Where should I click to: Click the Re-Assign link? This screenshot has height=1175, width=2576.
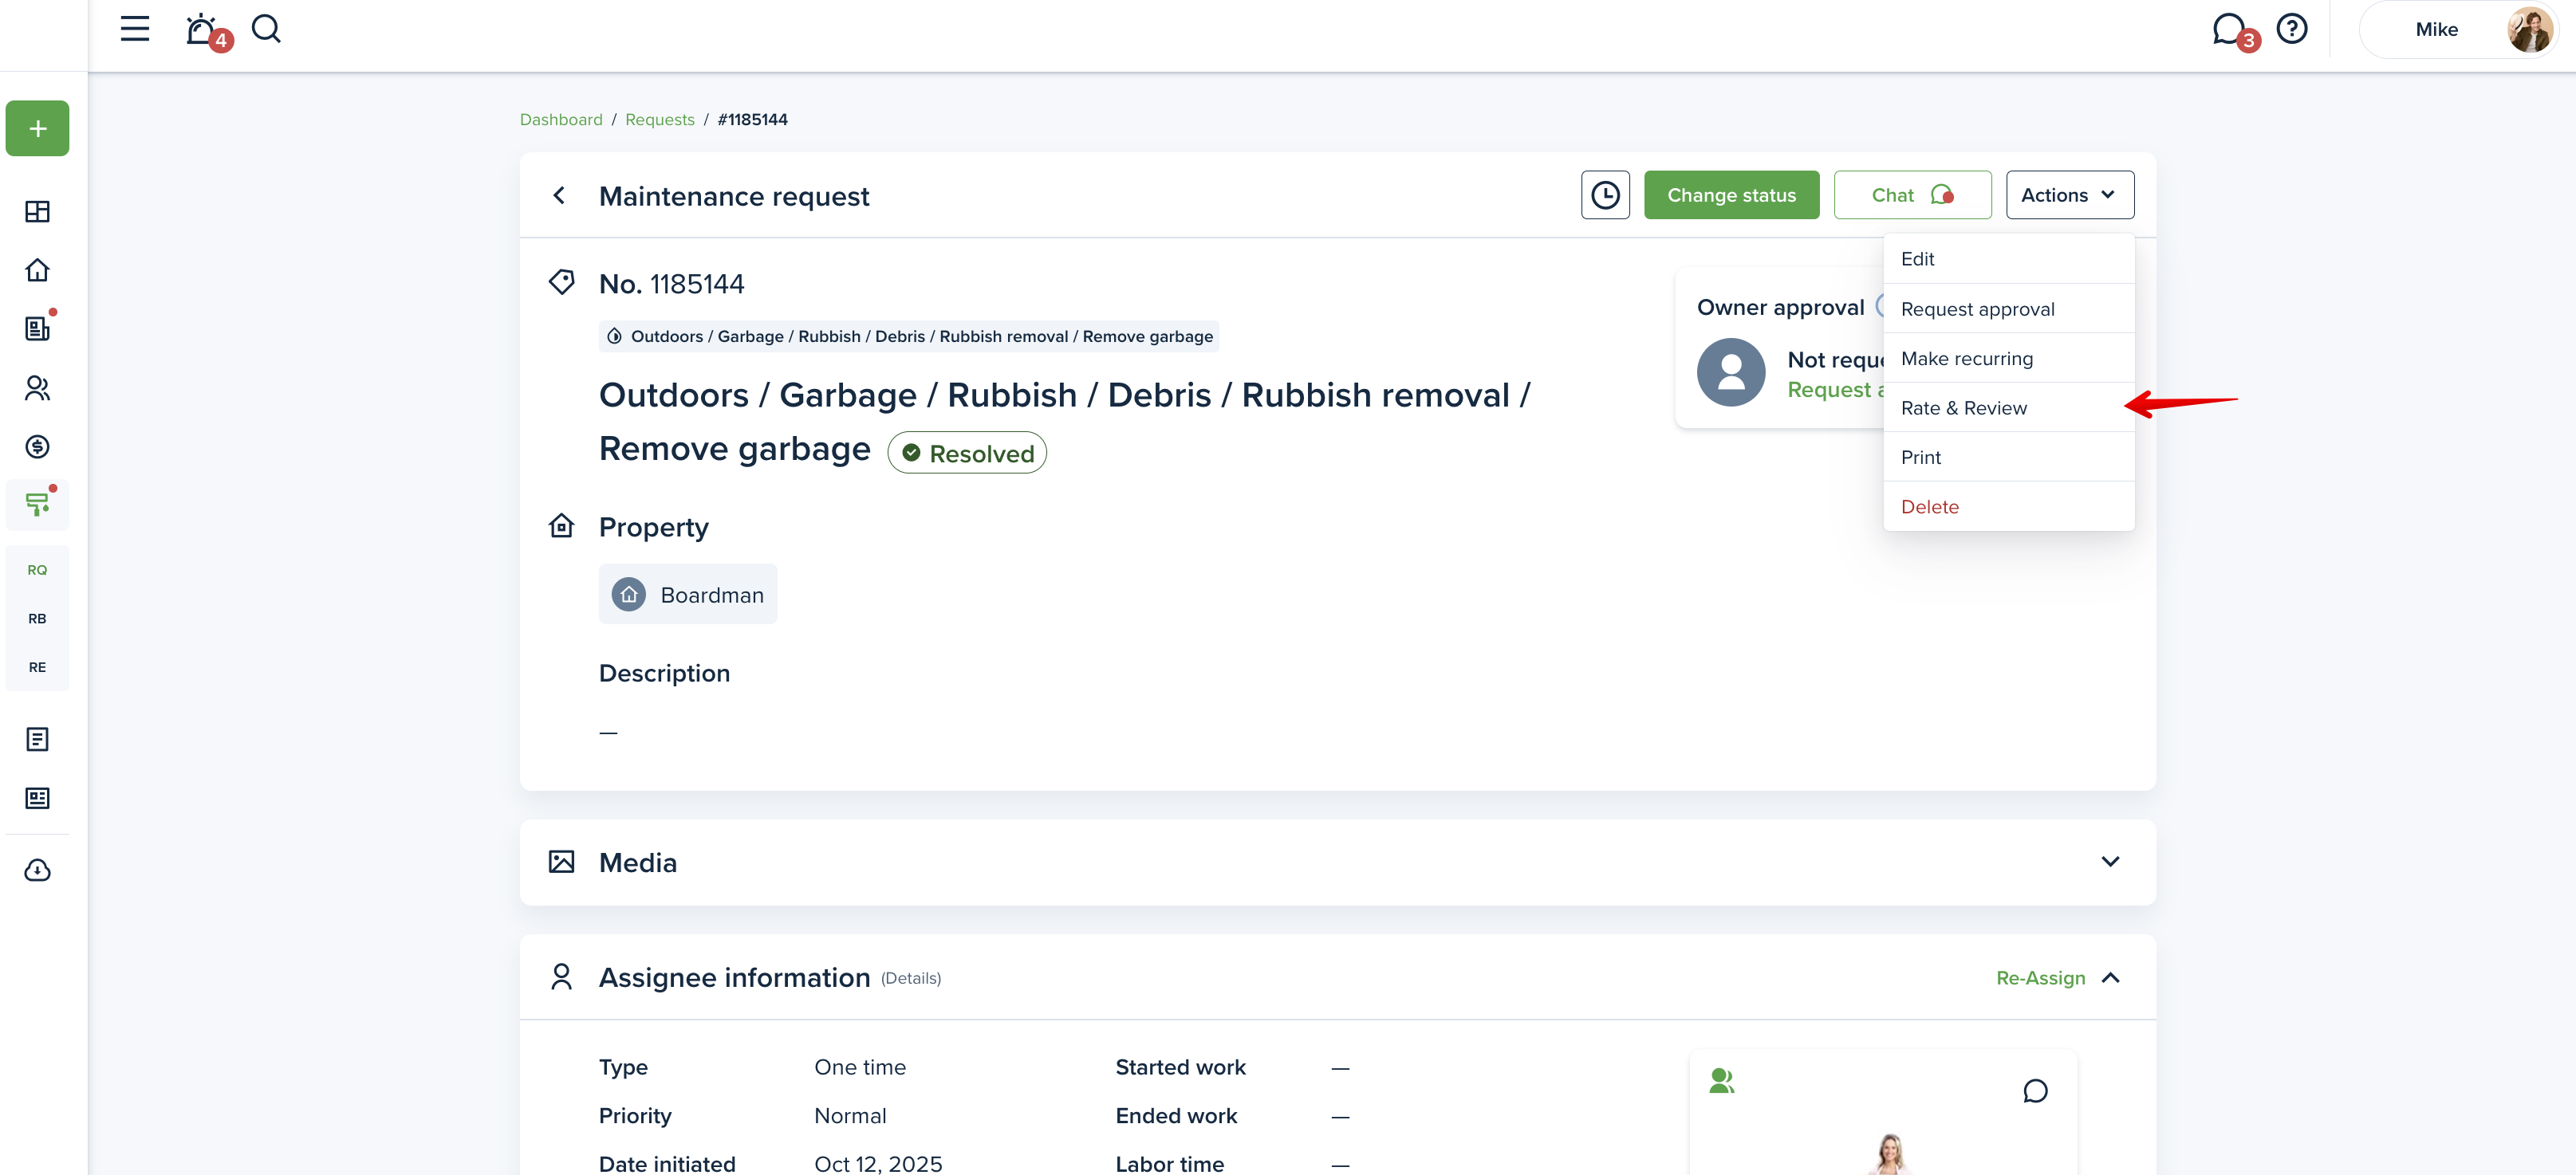[2040, 977]
